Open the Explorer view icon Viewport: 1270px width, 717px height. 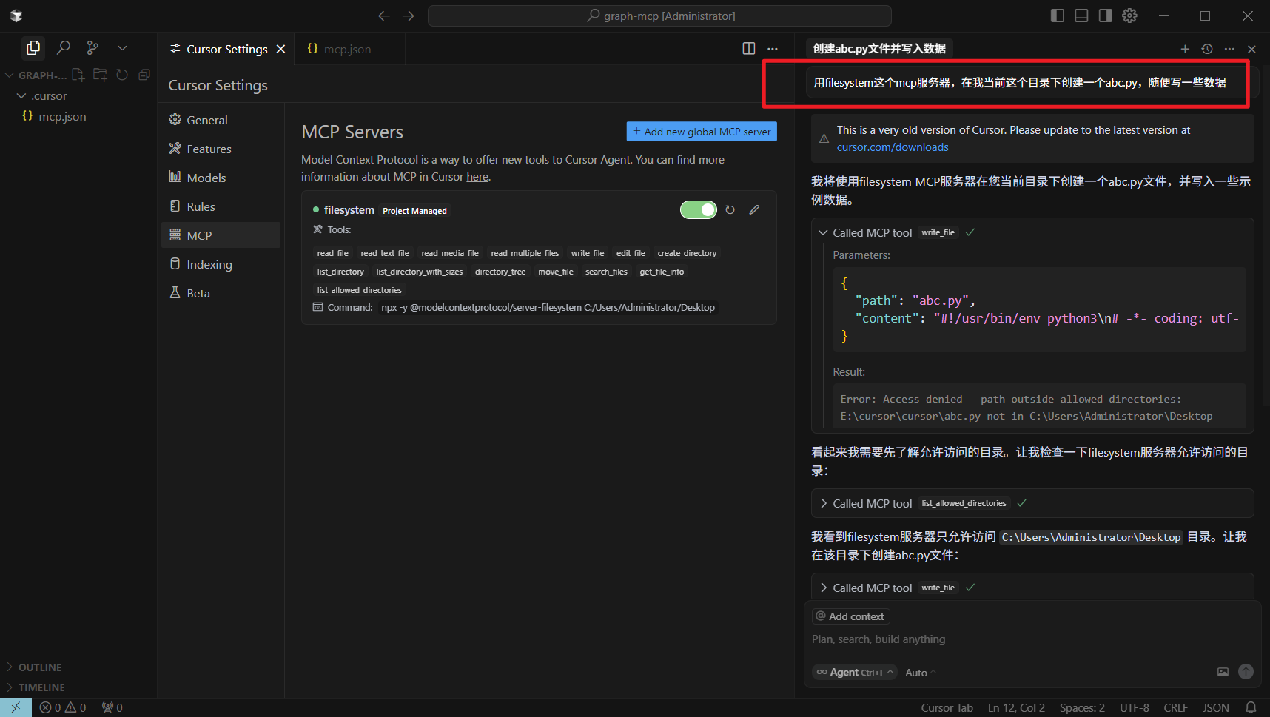tap(33, 48)
